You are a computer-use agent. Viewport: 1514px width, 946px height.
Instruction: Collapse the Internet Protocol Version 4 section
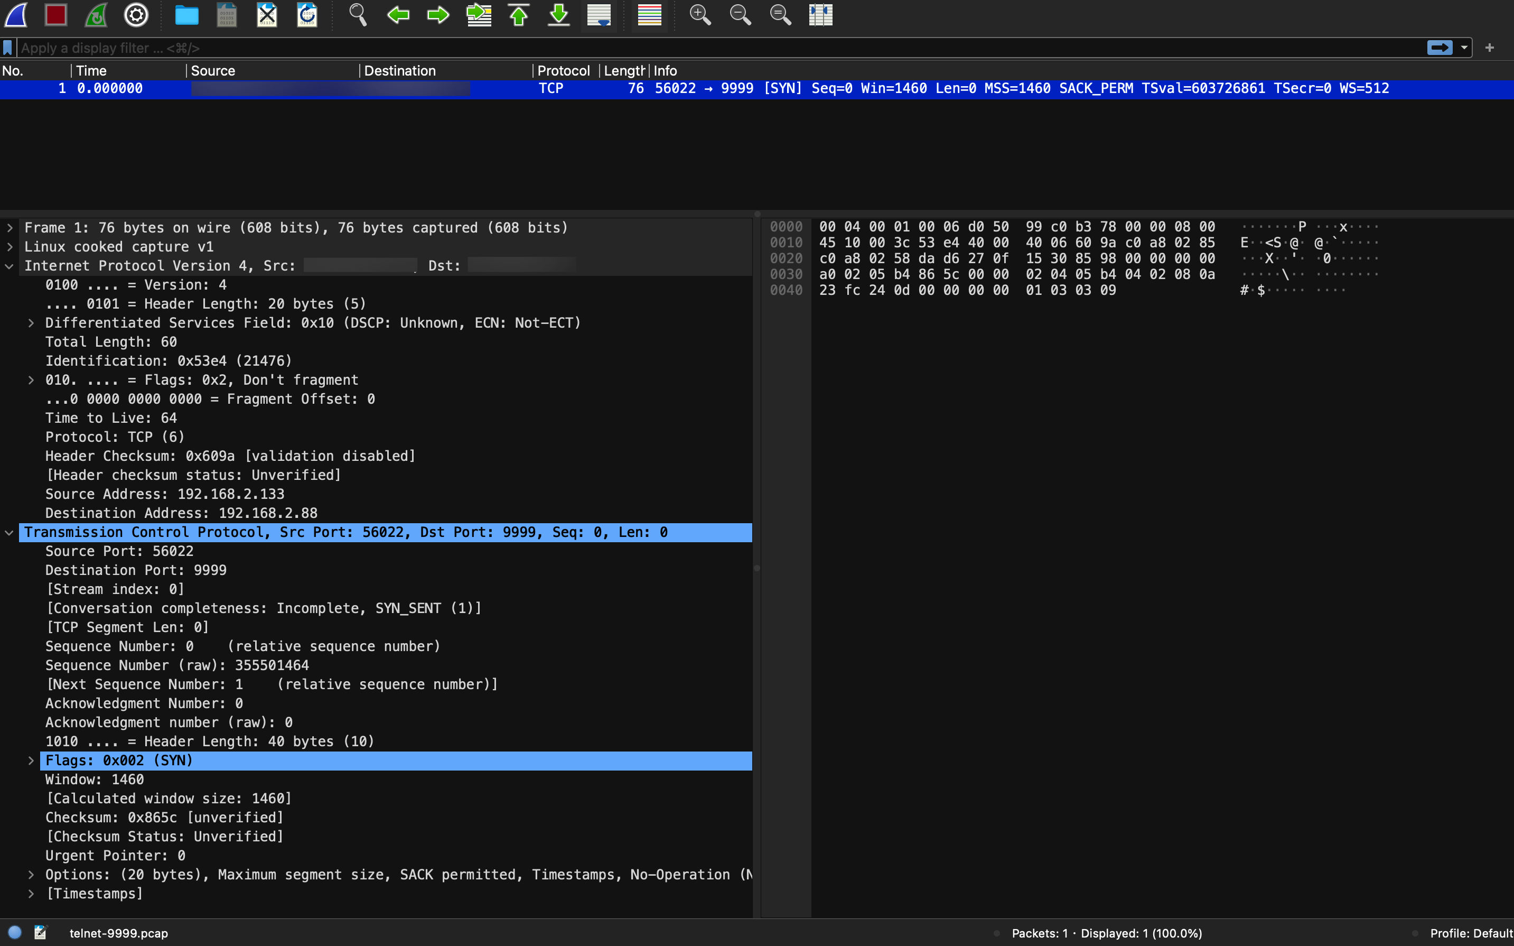(10, 266)
